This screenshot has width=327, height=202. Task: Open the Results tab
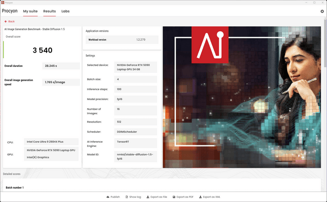tap(50, 11)
